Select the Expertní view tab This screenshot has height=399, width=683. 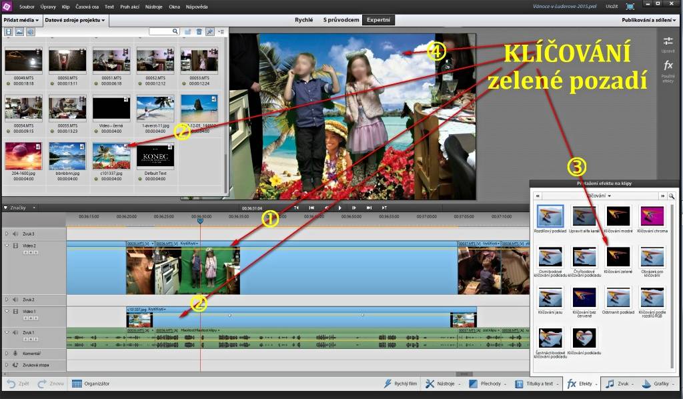[x=378, y=20]
